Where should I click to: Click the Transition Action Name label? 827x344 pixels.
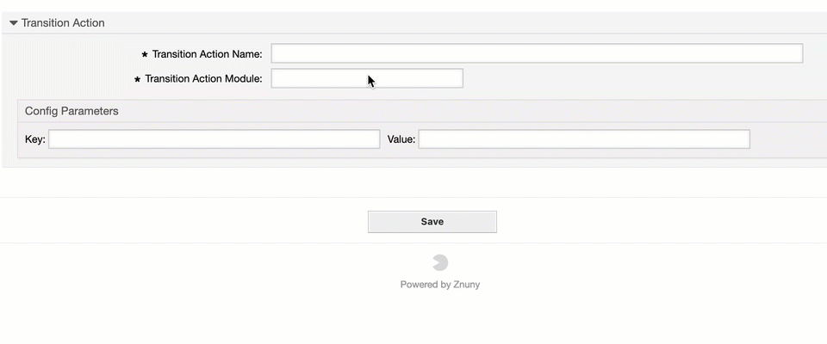click(207, 54)
